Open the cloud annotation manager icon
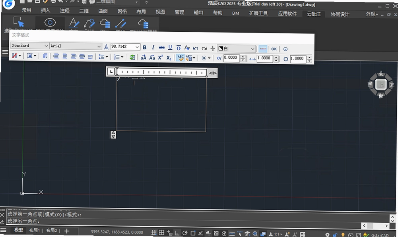 click(143, 24)
